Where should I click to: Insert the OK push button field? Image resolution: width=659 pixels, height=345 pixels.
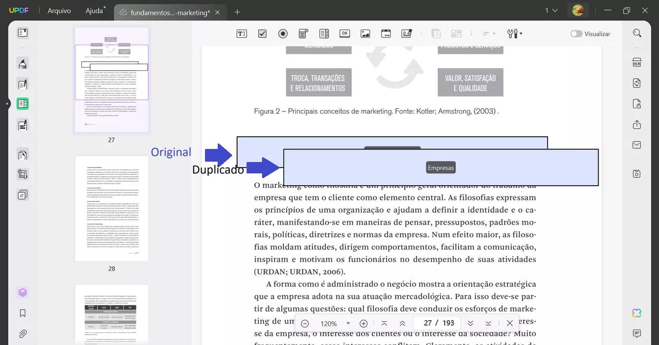coord(344,33)
